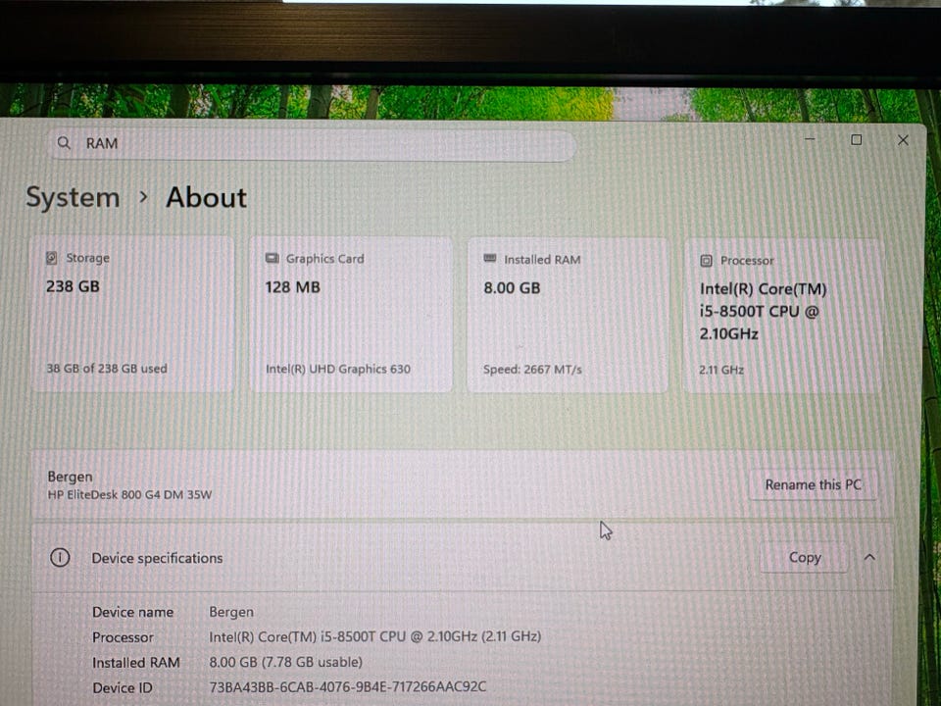Click the Device specifications info icon

60,558
